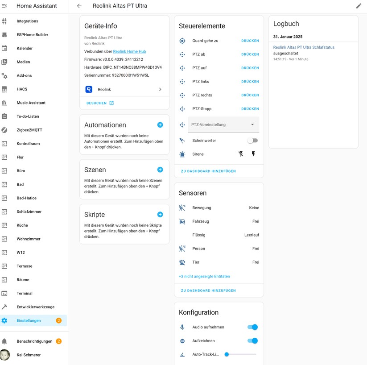Screen dimensions: 367x365
Task: Add Steuerelemente to dashboard
Action: tap(208, 171)
